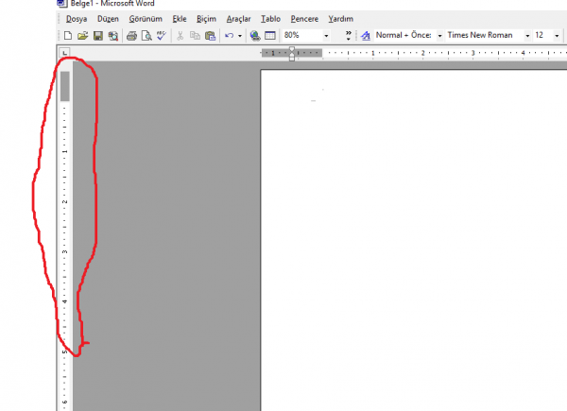Click the Copy icon
Image resolution: width=567 pixels, height=411 pixels.
tap(195, 35)
